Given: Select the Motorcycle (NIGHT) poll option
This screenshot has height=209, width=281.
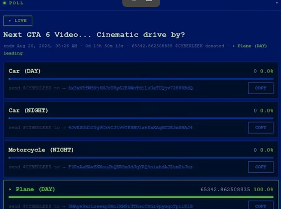Looking at the screenshot, I should click(x=141, y=159).
